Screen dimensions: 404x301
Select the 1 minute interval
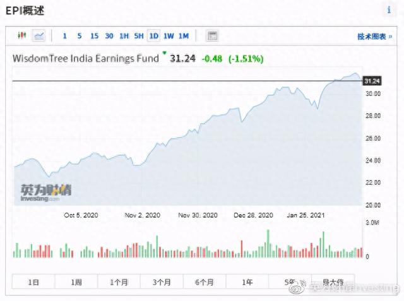tap(64, 36)
